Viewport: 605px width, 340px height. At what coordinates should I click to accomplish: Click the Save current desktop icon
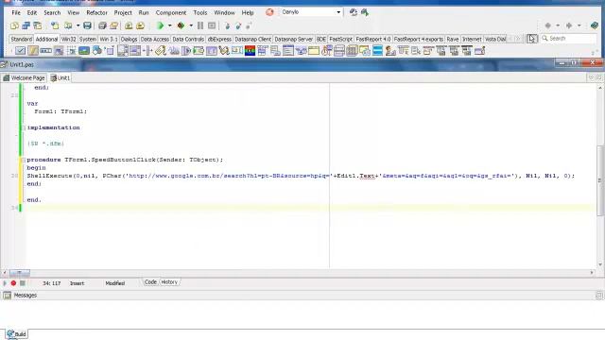(x=354, y=12)
